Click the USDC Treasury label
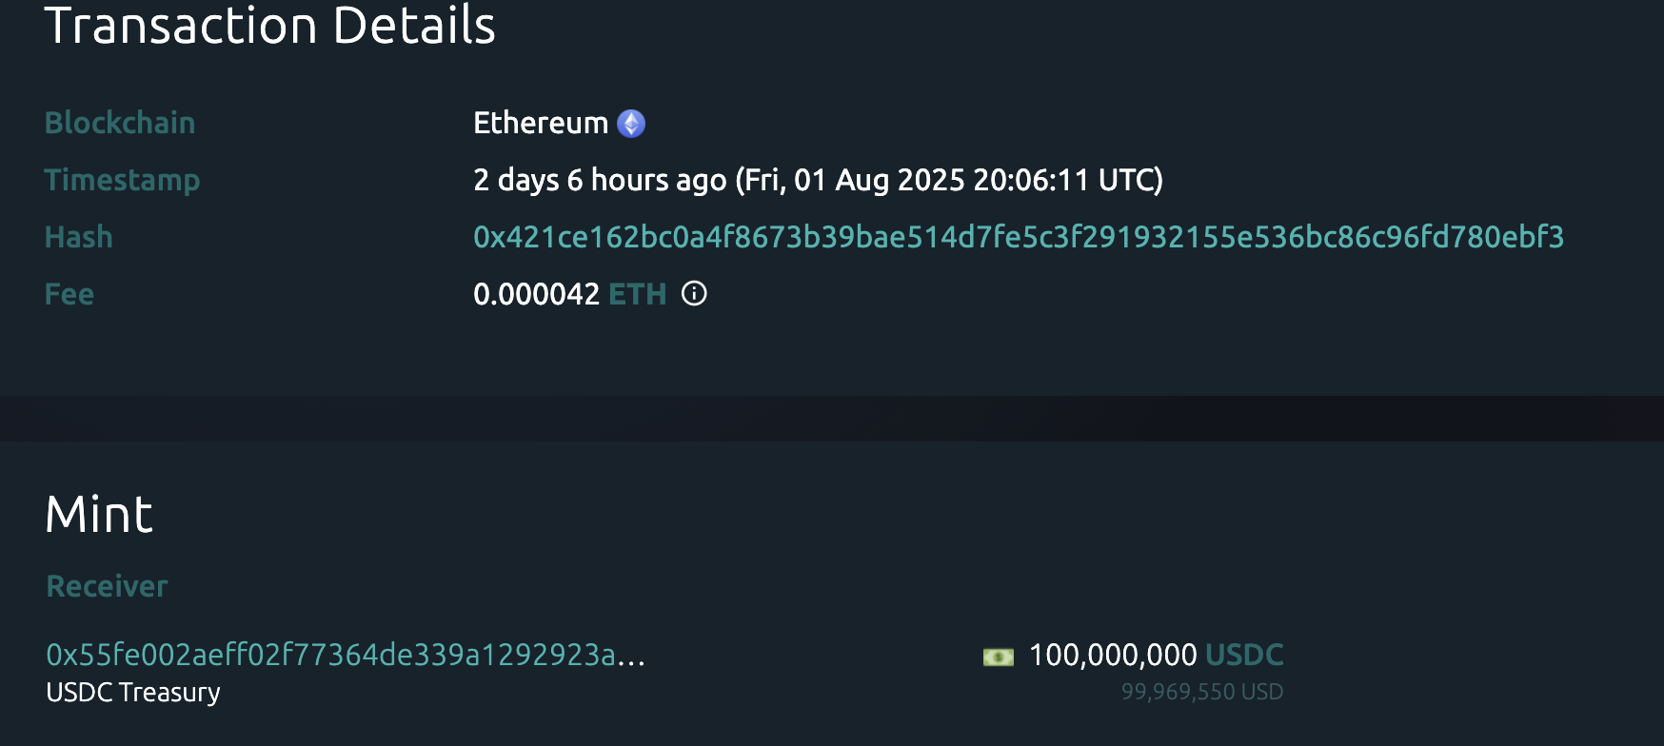The height and width of the screenshot is (746, 1664). click(x=133, y=693)
